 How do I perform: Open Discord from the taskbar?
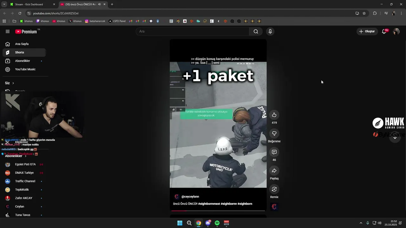[208, 223]
